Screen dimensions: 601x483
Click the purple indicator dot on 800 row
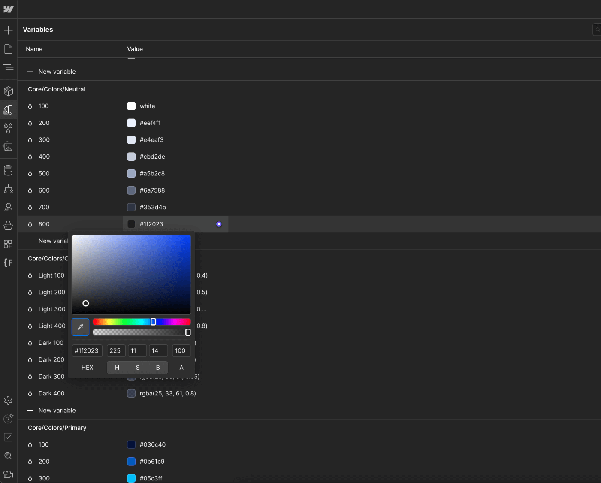pos(219,224)
